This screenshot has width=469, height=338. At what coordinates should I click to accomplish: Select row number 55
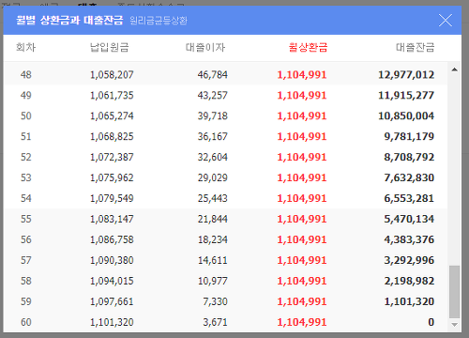point(26,219)
